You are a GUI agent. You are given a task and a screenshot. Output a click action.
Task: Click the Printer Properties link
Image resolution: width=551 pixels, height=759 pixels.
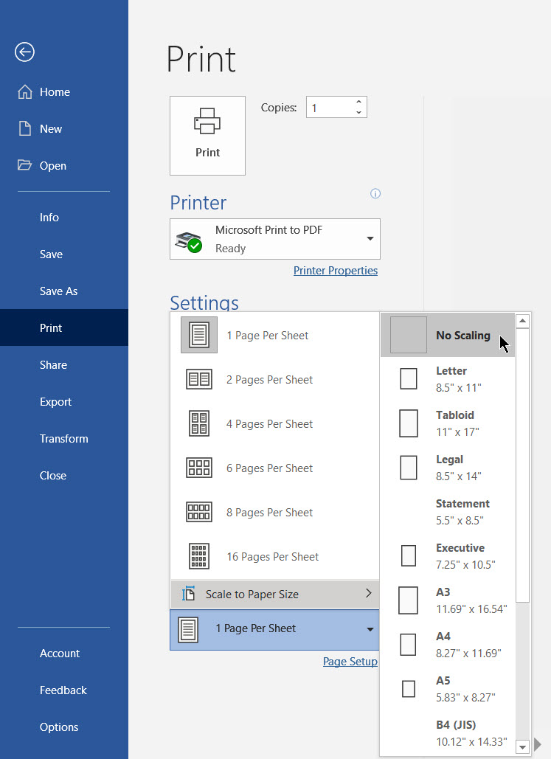[336, 270]
